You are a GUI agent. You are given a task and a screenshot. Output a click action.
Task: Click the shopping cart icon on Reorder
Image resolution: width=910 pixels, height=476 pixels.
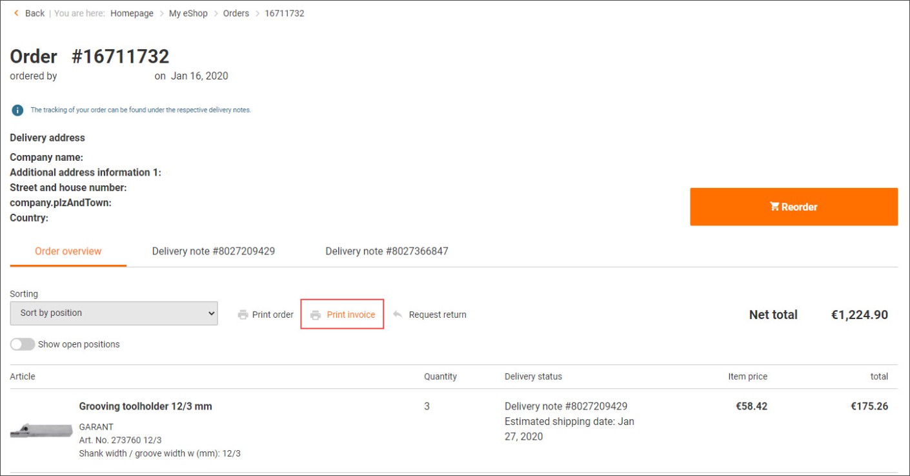pos(774,207)
